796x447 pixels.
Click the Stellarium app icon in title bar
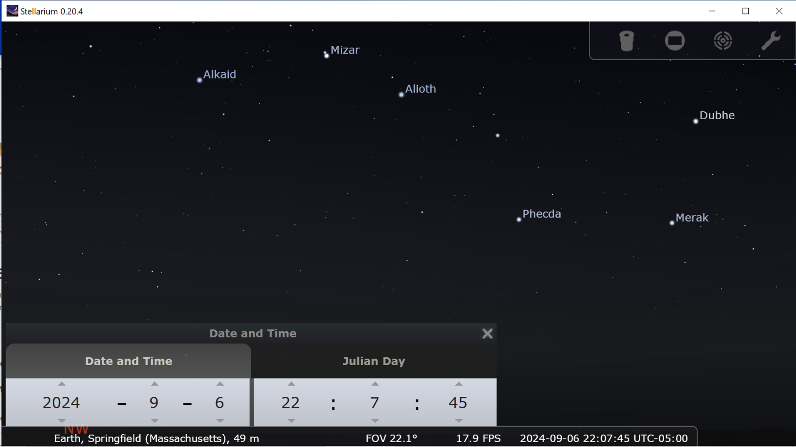[12, 11]
